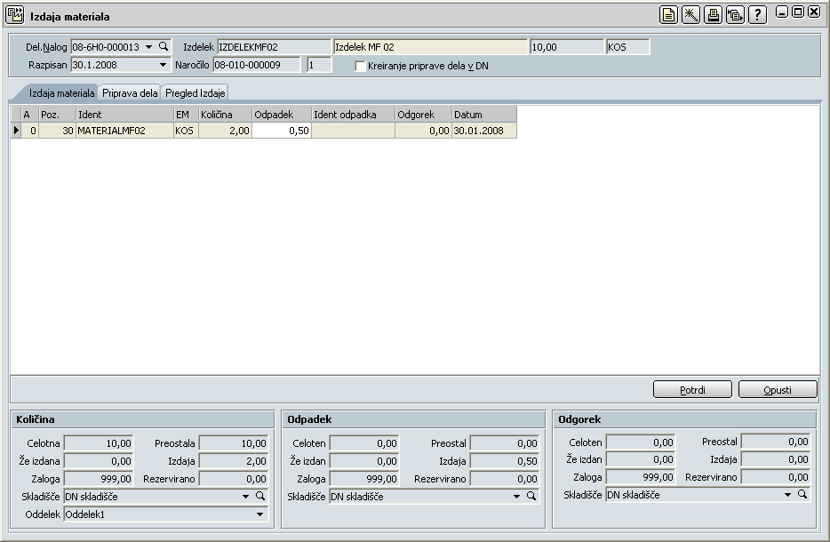Open help with the question mark icon
The height and width of the screenshot is (542, 830).
757,14
